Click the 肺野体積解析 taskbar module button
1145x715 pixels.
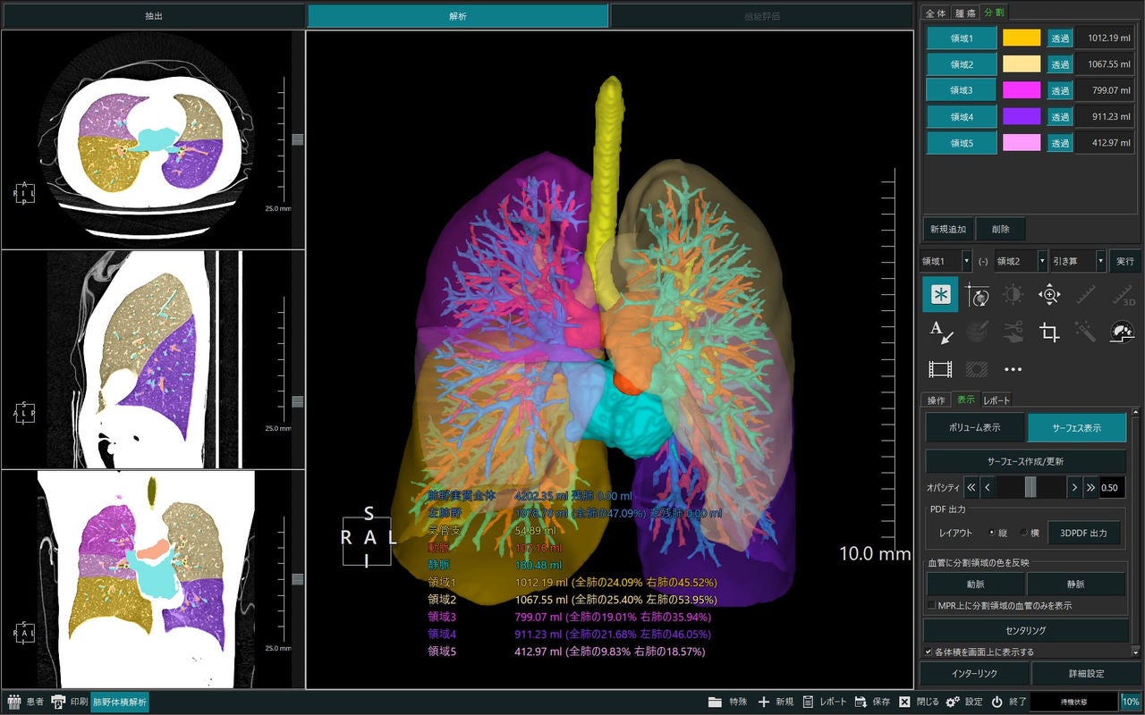119,702
